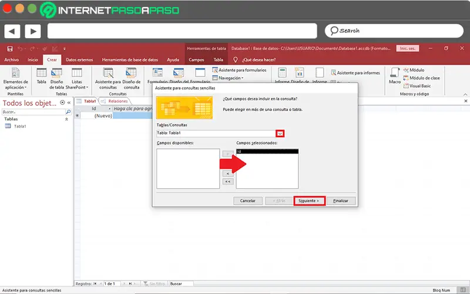Screen dimensions: 470x294
Task: Open the Archivo tab
Action: [11, 60]
